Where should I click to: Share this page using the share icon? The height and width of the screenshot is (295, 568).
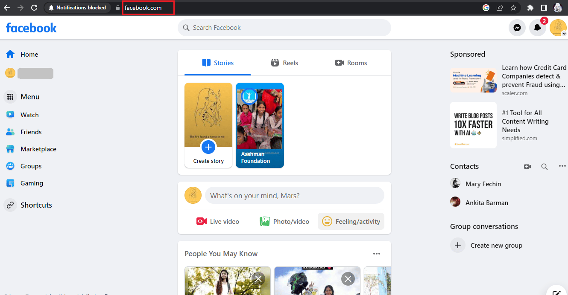(500, 8)
